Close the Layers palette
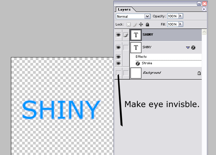 (204, 4)
